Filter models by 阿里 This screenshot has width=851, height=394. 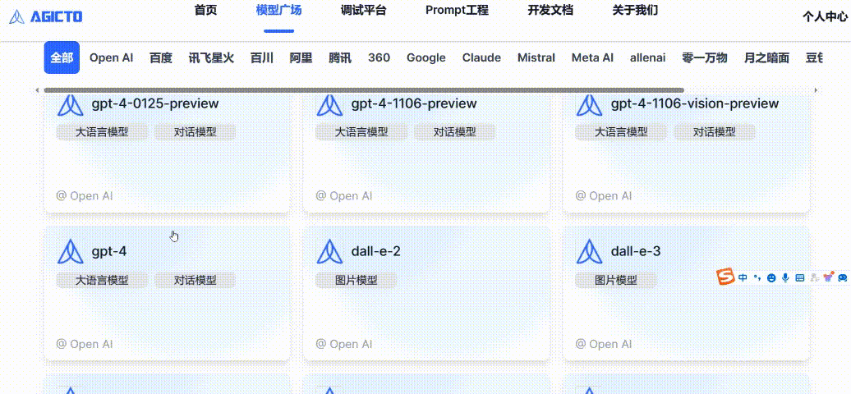tap(301, 57)
